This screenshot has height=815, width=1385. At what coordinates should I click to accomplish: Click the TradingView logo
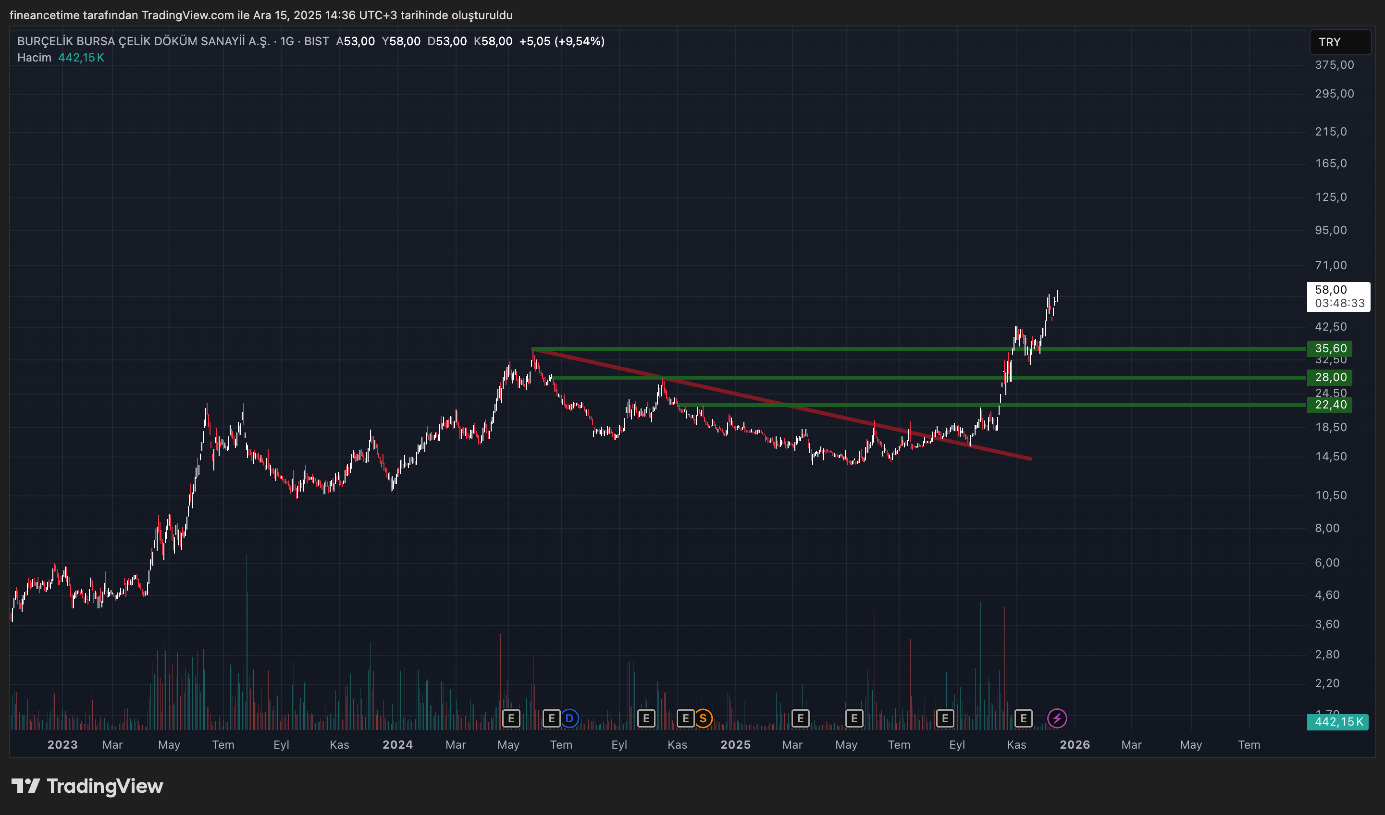click(x=87, y=787)
